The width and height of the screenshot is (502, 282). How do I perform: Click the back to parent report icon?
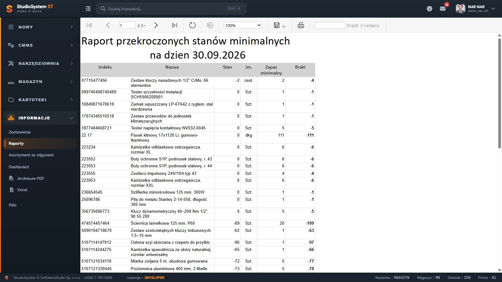click(x=210, y=25)
